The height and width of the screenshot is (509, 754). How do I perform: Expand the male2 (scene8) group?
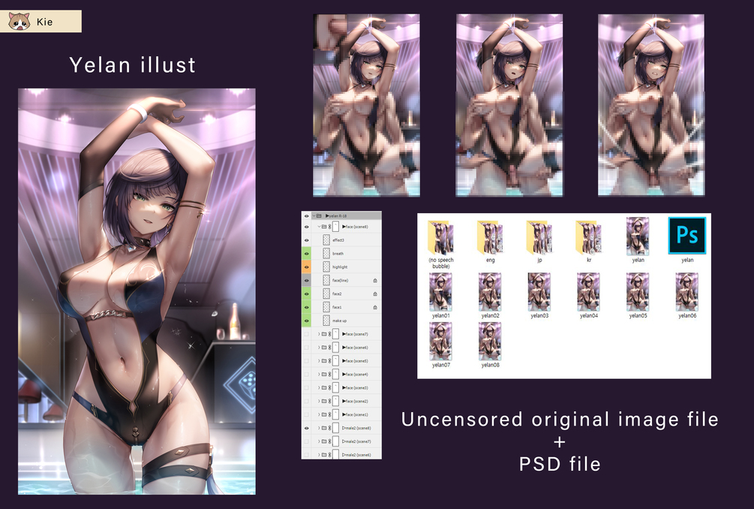click(x=319, y=428)
